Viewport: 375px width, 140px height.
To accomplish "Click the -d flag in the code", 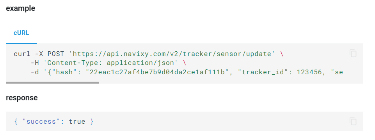I will [35, 72].
